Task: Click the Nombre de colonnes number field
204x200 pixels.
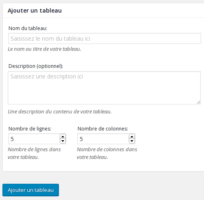Action: [103, 139]
